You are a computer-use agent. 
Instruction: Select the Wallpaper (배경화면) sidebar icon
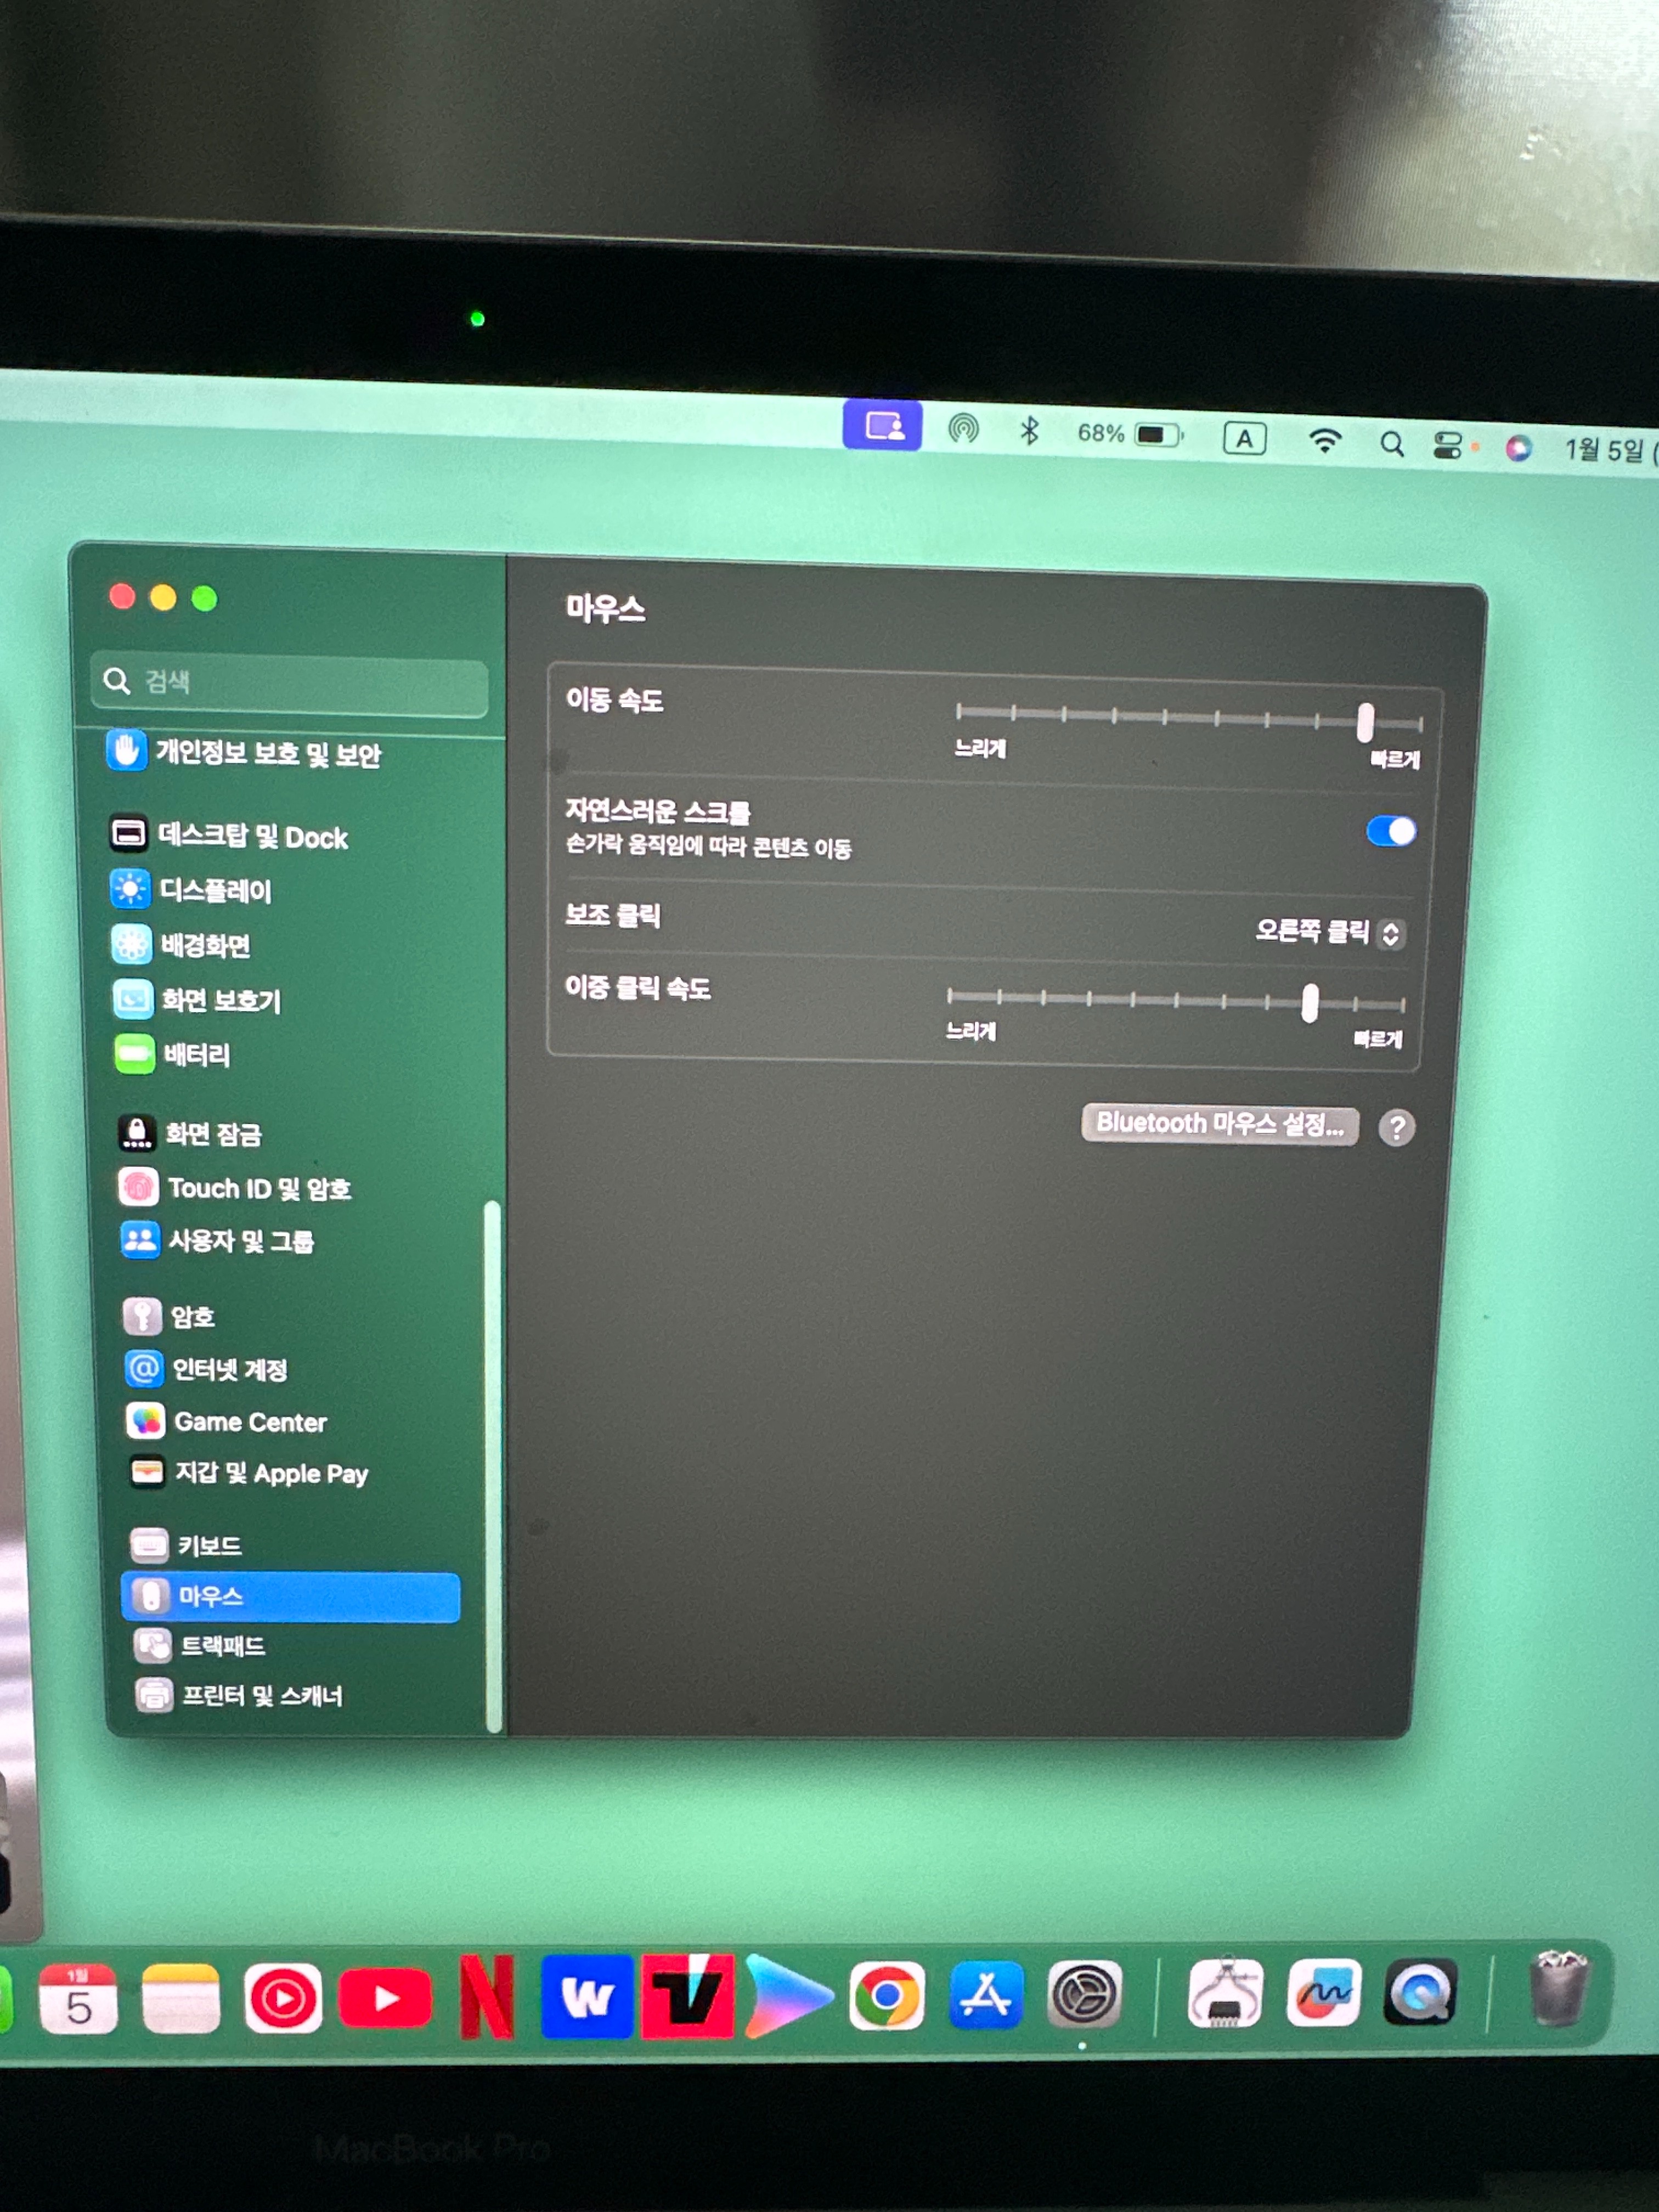tap(131, 944)
